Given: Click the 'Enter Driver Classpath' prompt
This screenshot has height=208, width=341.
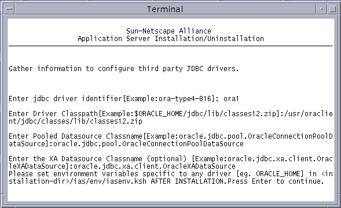Looking at the screenshot, I should click(53, 114).
